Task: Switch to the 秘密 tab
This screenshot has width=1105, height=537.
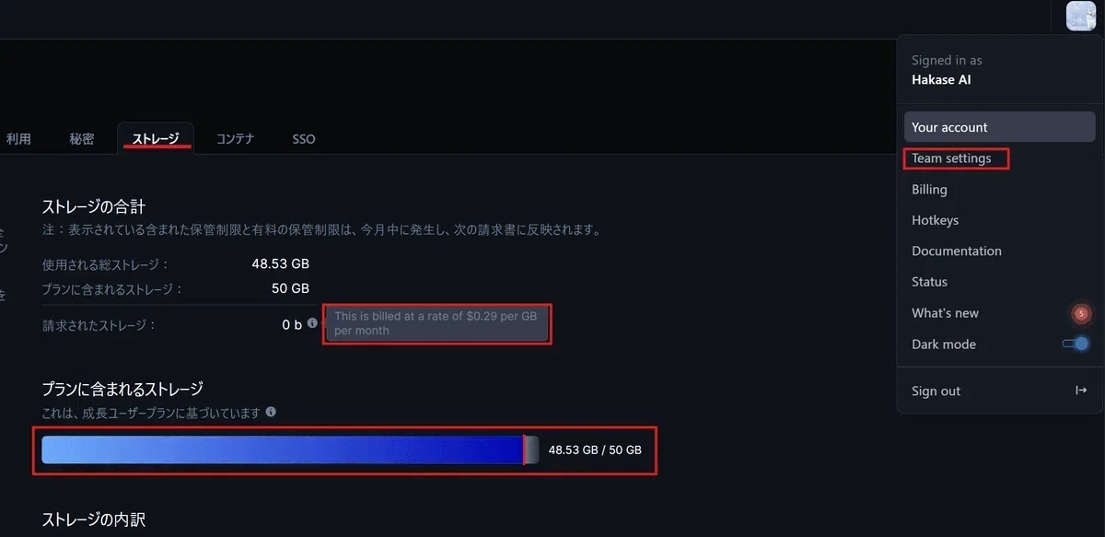Action: pyautogui.click(x=82, y=139)
